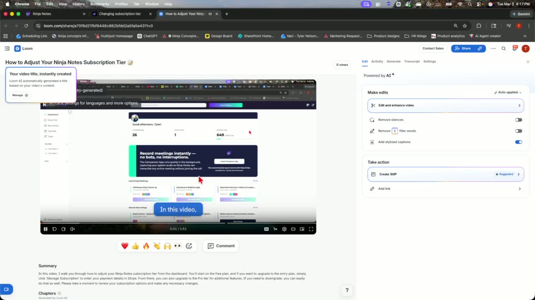535x300 pixels.
Task: Click the video progress bar
Action: coord(178,223)
